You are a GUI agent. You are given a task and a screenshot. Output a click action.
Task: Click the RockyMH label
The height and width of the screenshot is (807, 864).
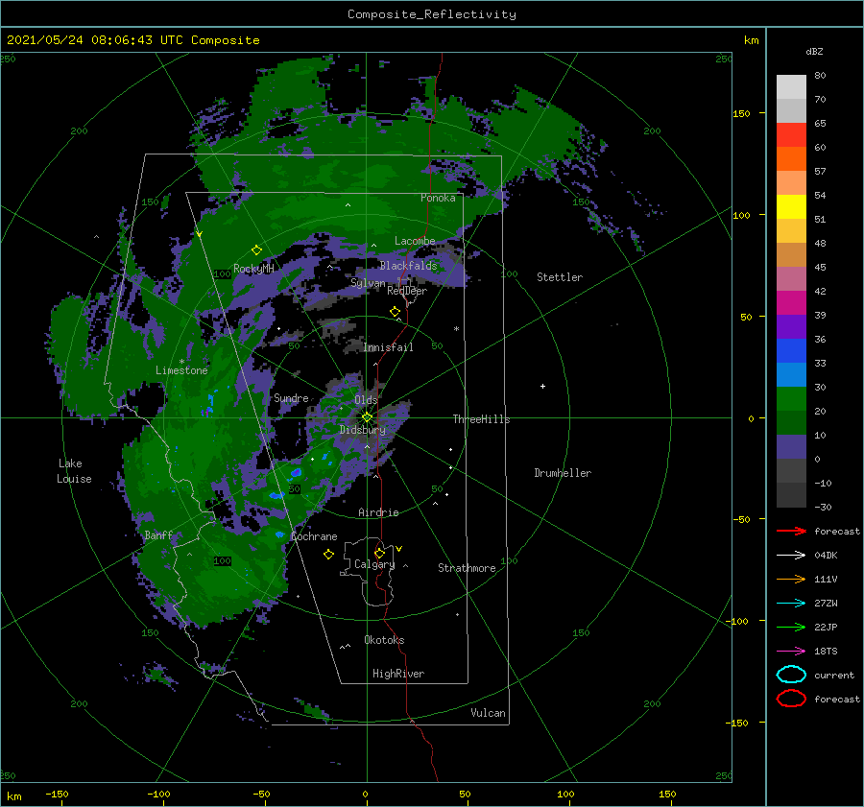point(253,269)
